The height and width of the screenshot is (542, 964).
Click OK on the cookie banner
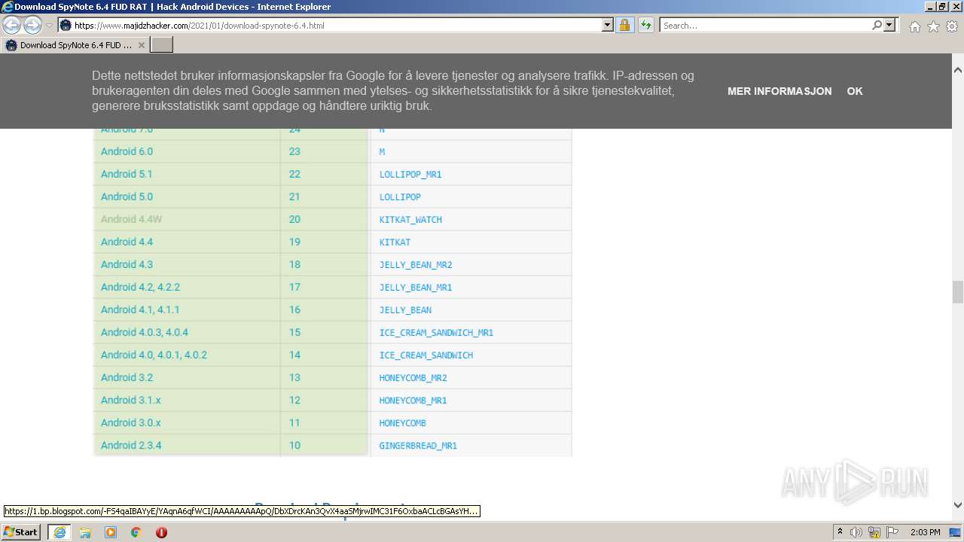click(x=855, y=91)
